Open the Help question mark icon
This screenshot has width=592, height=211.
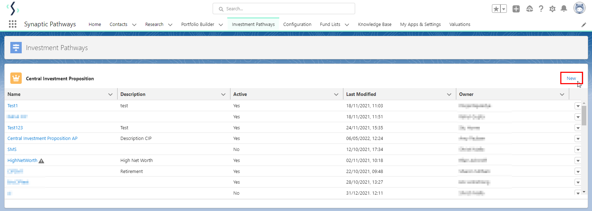541,9
